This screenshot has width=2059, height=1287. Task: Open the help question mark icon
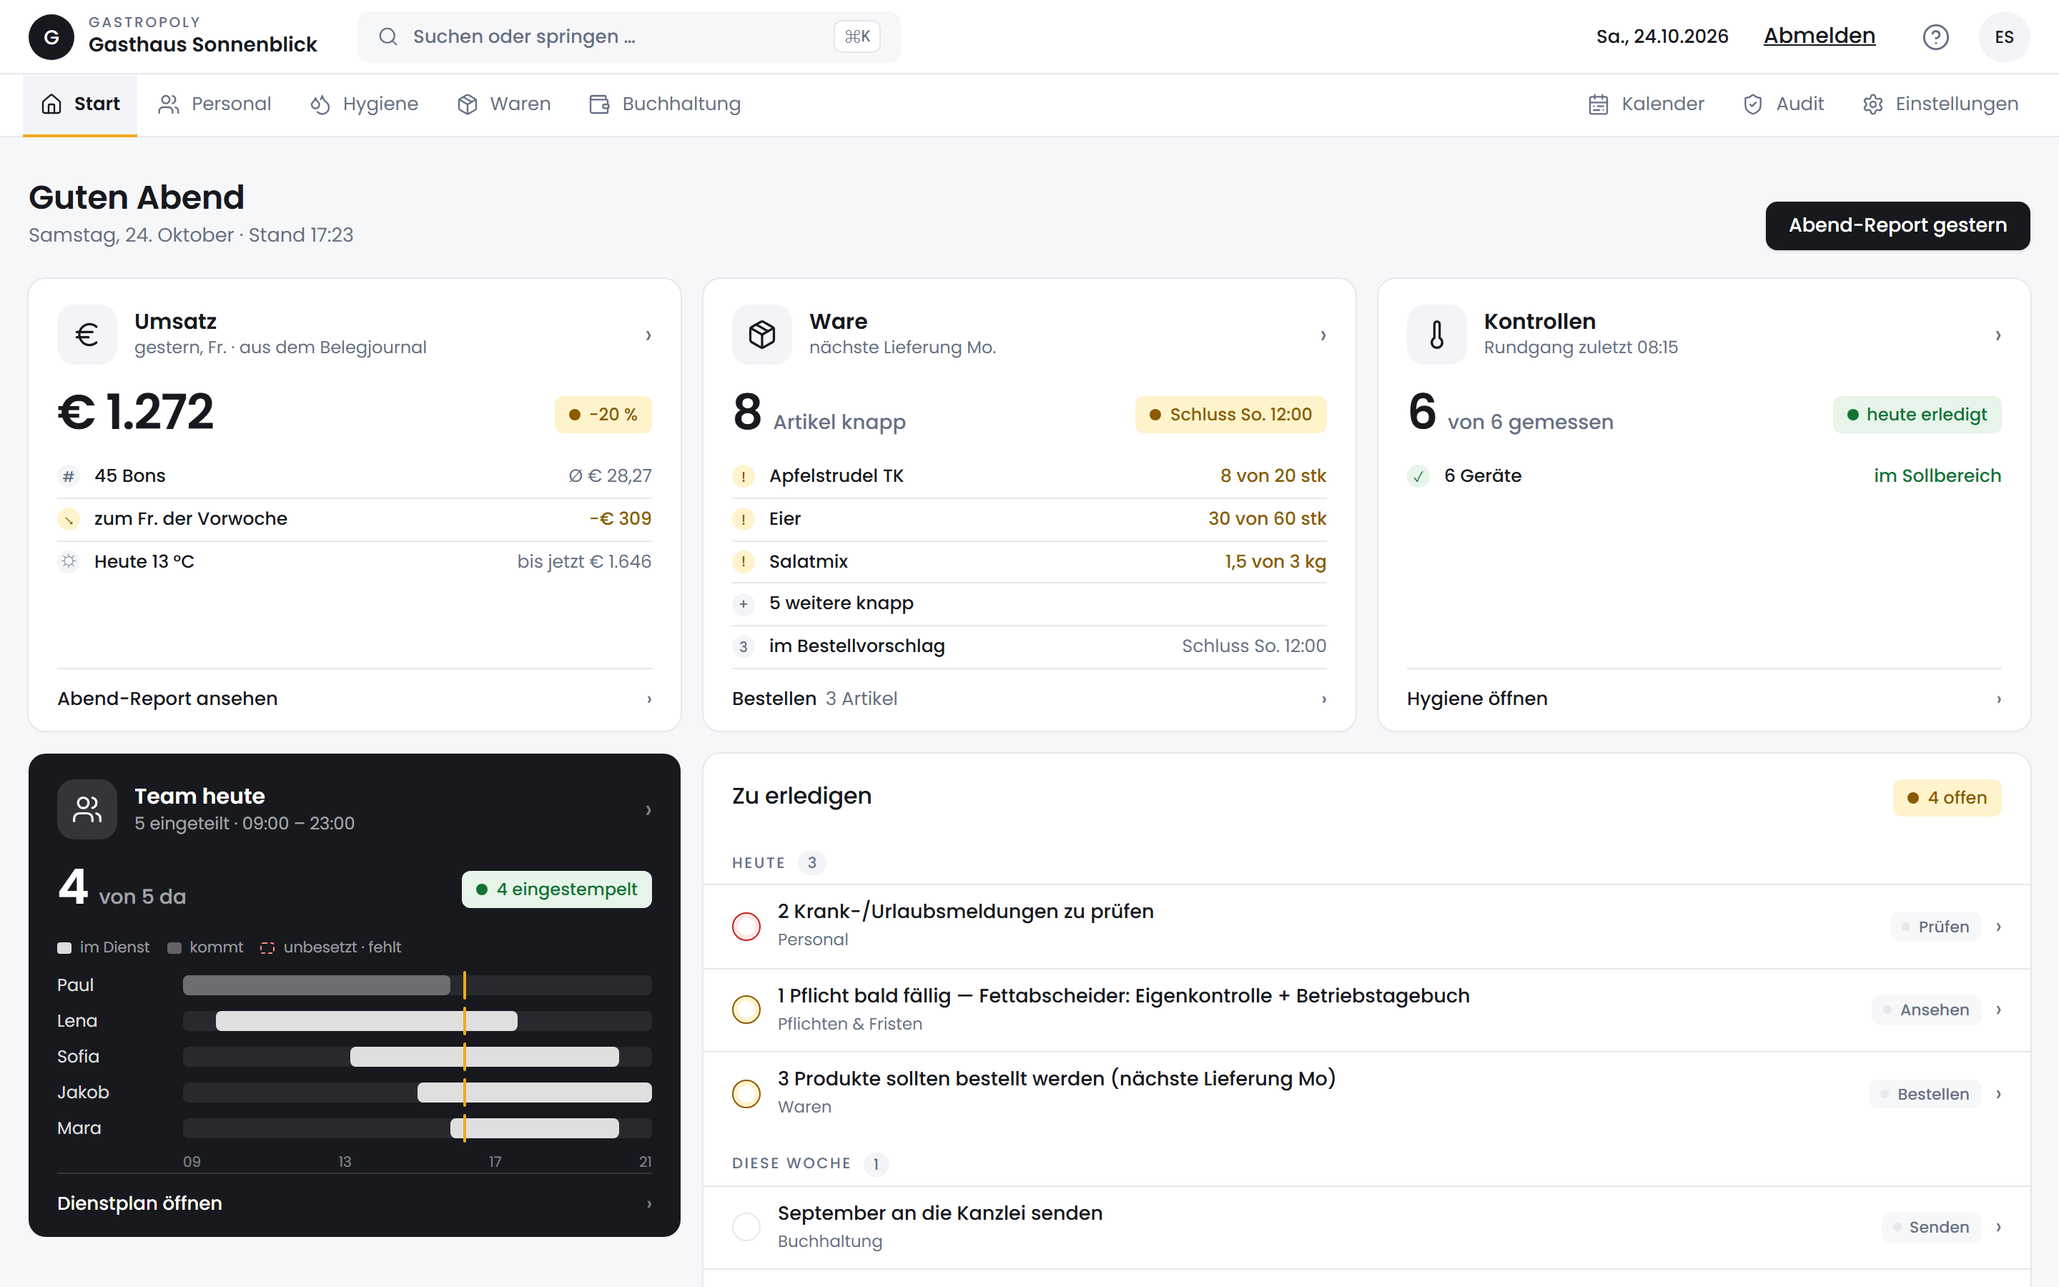1935,36
